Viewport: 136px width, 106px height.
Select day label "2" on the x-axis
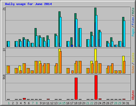(x=13, y=103)
